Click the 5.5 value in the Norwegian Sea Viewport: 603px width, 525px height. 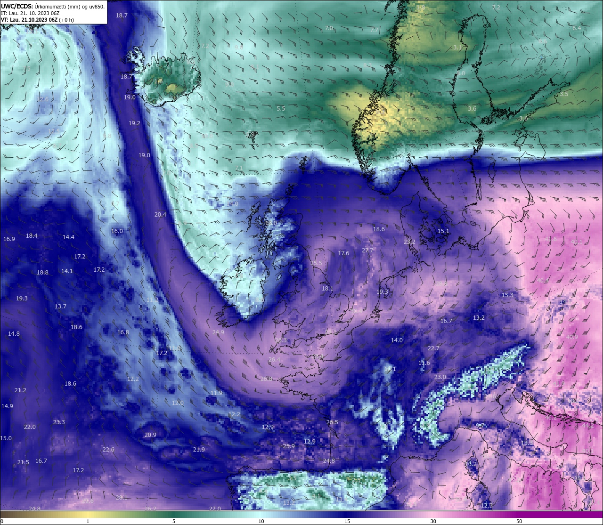click(281, 109)
